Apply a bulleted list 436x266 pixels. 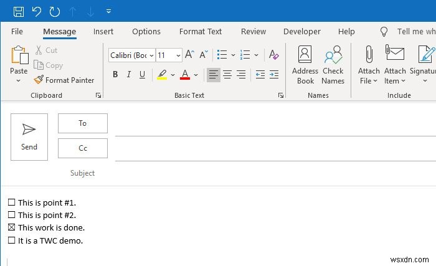coord(222,55)
